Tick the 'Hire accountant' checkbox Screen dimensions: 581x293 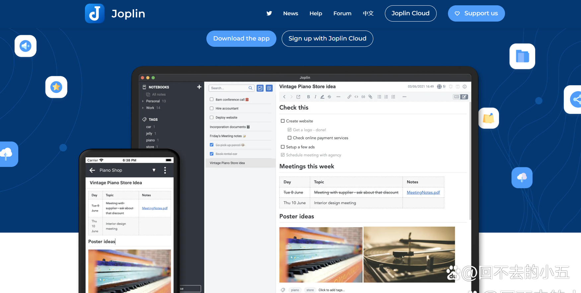tap(212, 108)
